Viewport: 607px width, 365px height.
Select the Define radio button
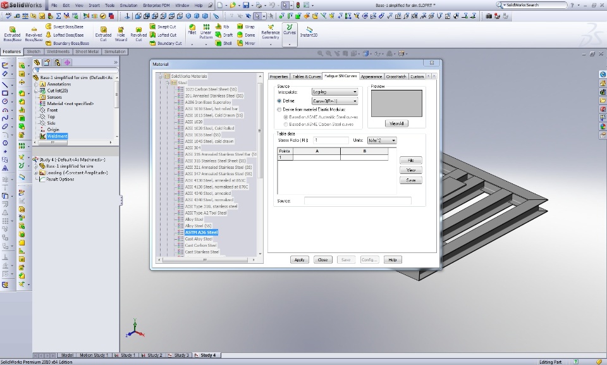pyautogui.click(x=279, y=101)
